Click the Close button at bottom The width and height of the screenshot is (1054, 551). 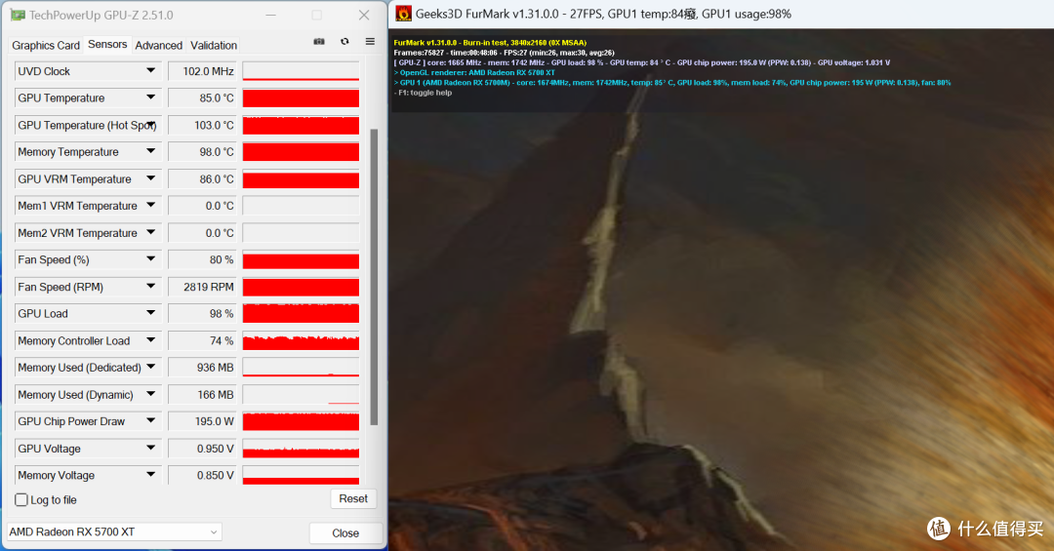click(345, 533)
